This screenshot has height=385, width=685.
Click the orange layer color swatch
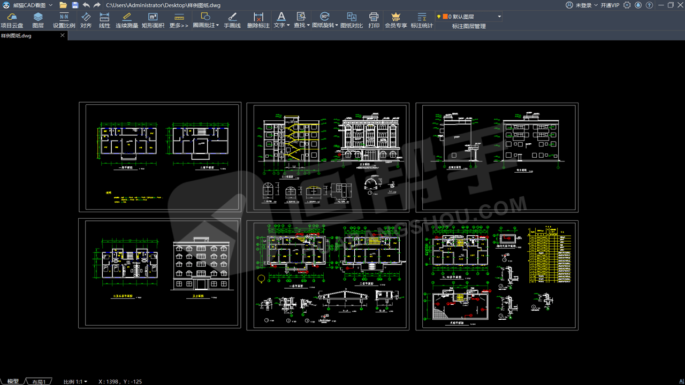[445, 17]
